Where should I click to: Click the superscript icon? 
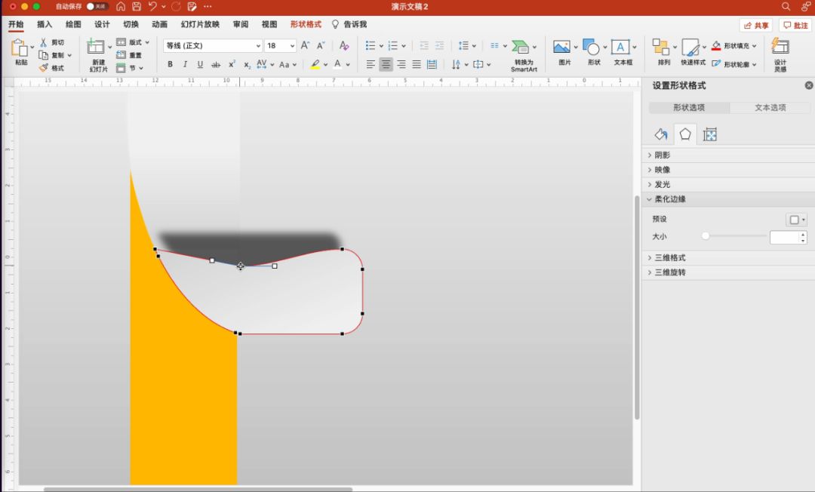point(232,64)
